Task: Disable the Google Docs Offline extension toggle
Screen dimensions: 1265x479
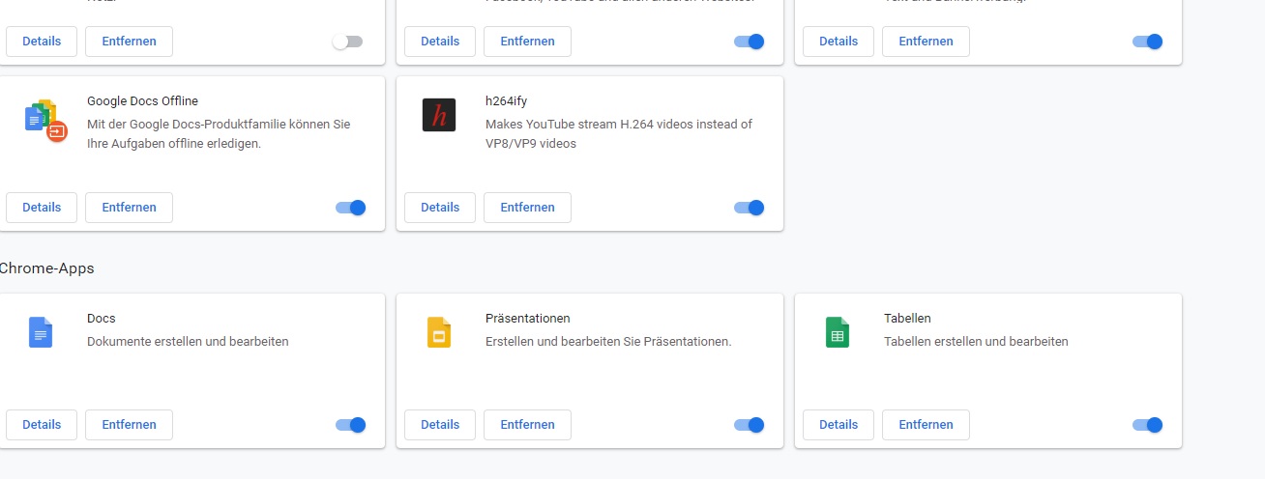Action: pyautogui.click(x=350, y=208)
